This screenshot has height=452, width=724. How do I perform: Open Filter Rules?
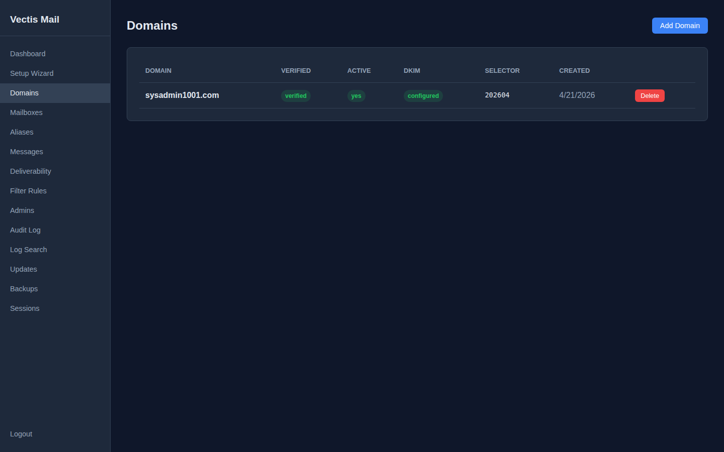tap(55, 191)
